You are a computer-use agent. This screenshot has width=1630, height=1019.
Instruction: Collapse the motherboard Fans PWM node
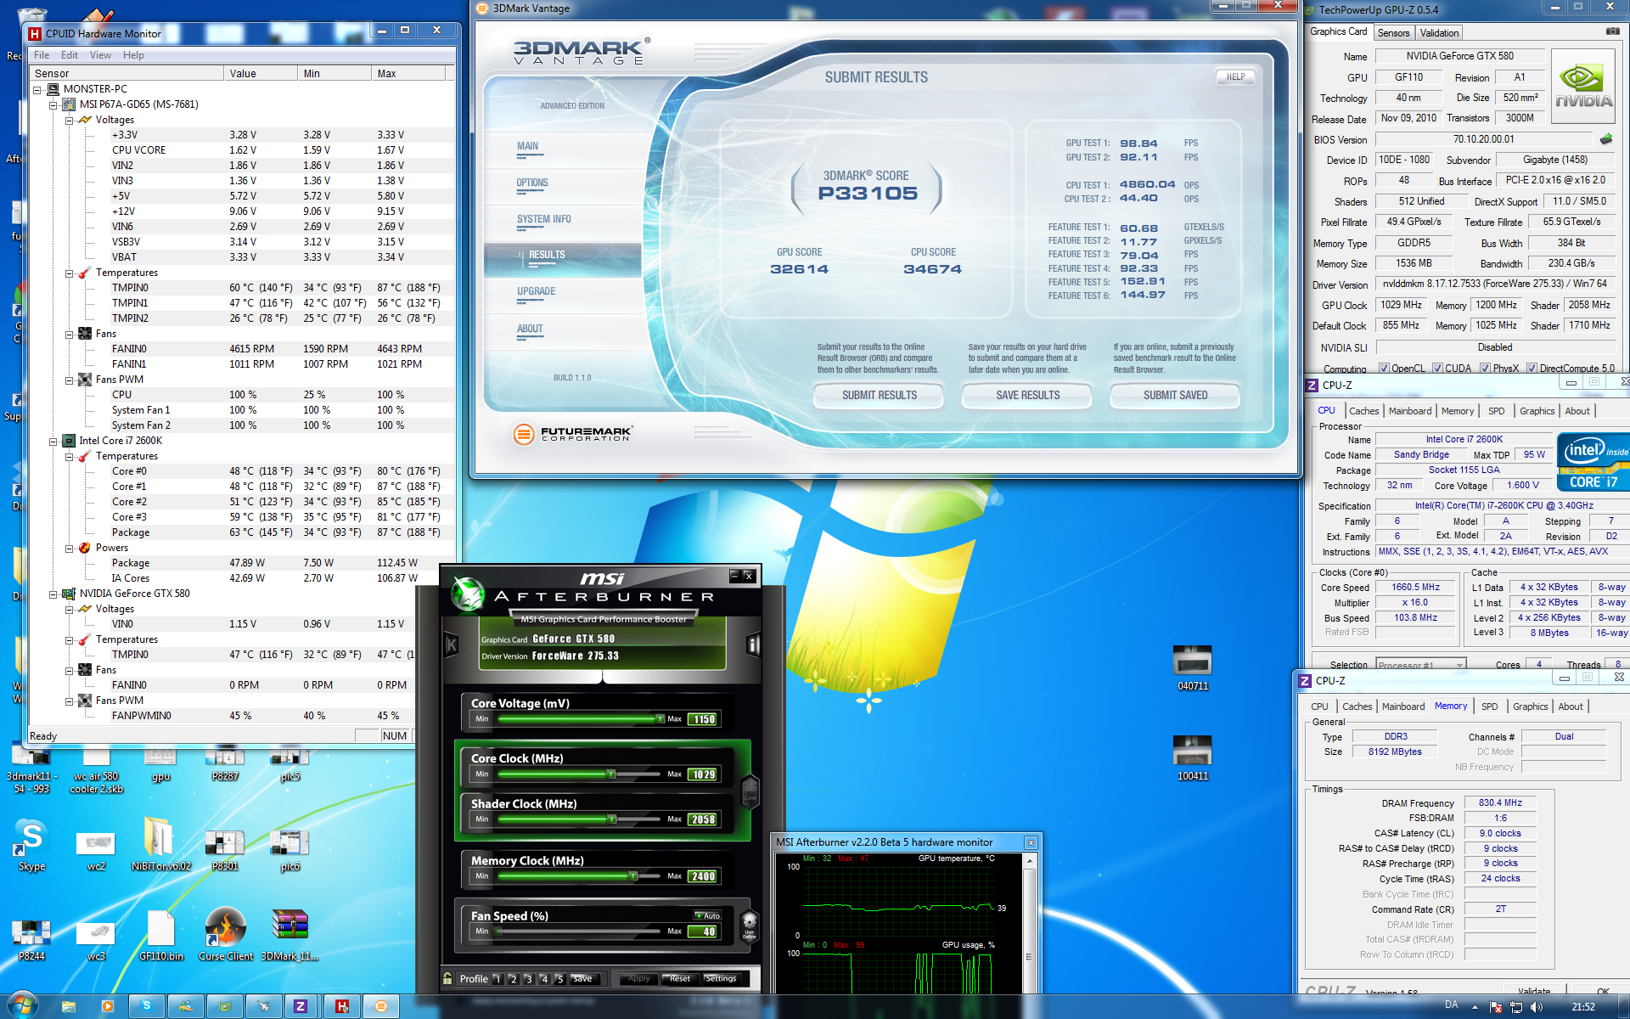69,380
